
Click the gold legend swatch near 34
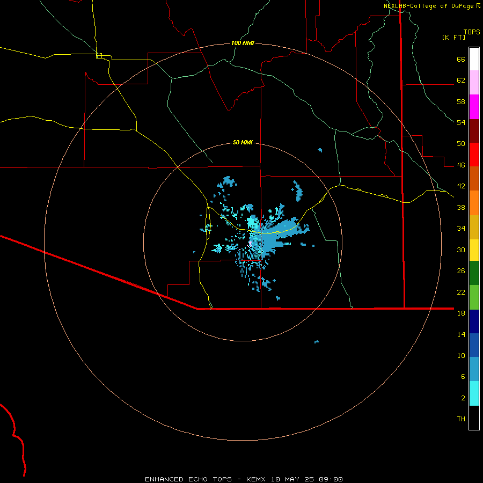(x=474, y=228)
